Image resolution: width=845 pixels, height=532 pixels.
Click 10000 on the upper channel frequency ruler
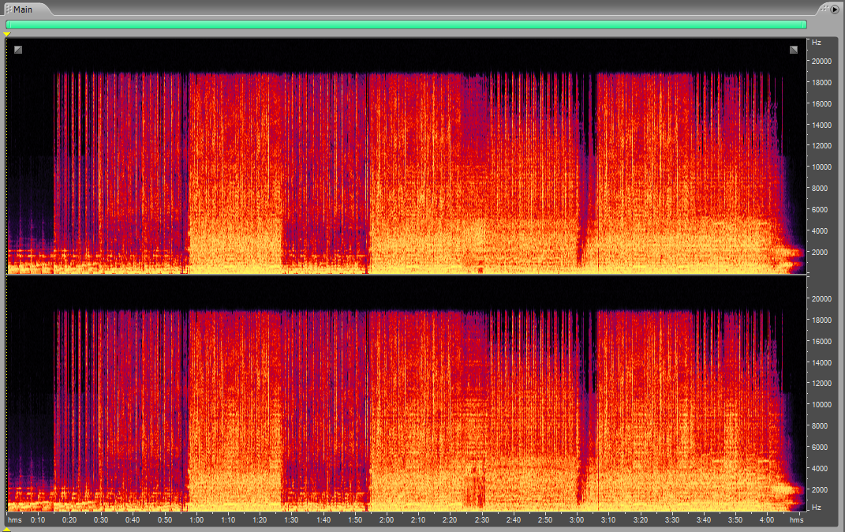coord(821,167)
